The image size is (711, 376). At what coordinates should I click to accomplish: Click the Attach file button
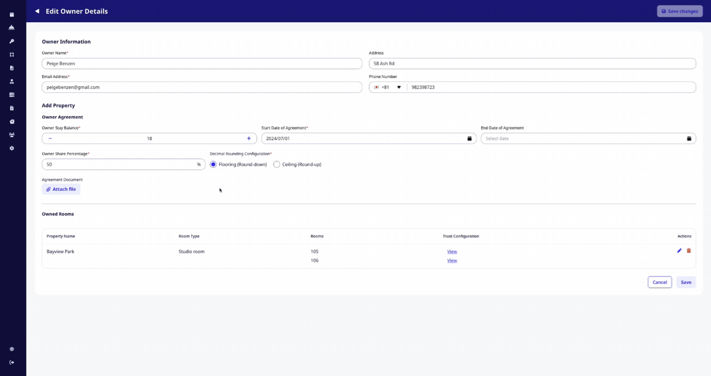pos(61,190)
